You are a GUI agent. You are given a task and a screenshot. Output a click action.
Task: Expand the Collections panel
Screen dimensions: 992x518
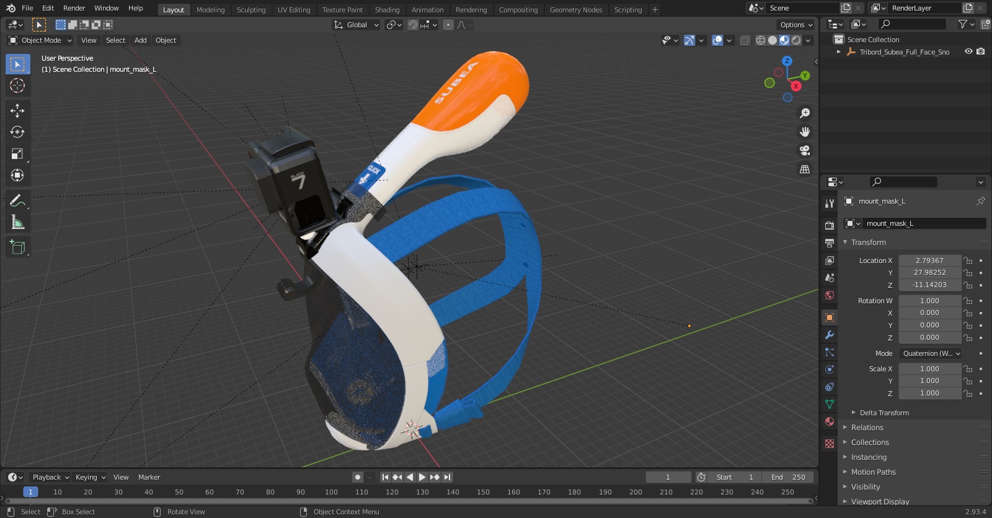870,442
